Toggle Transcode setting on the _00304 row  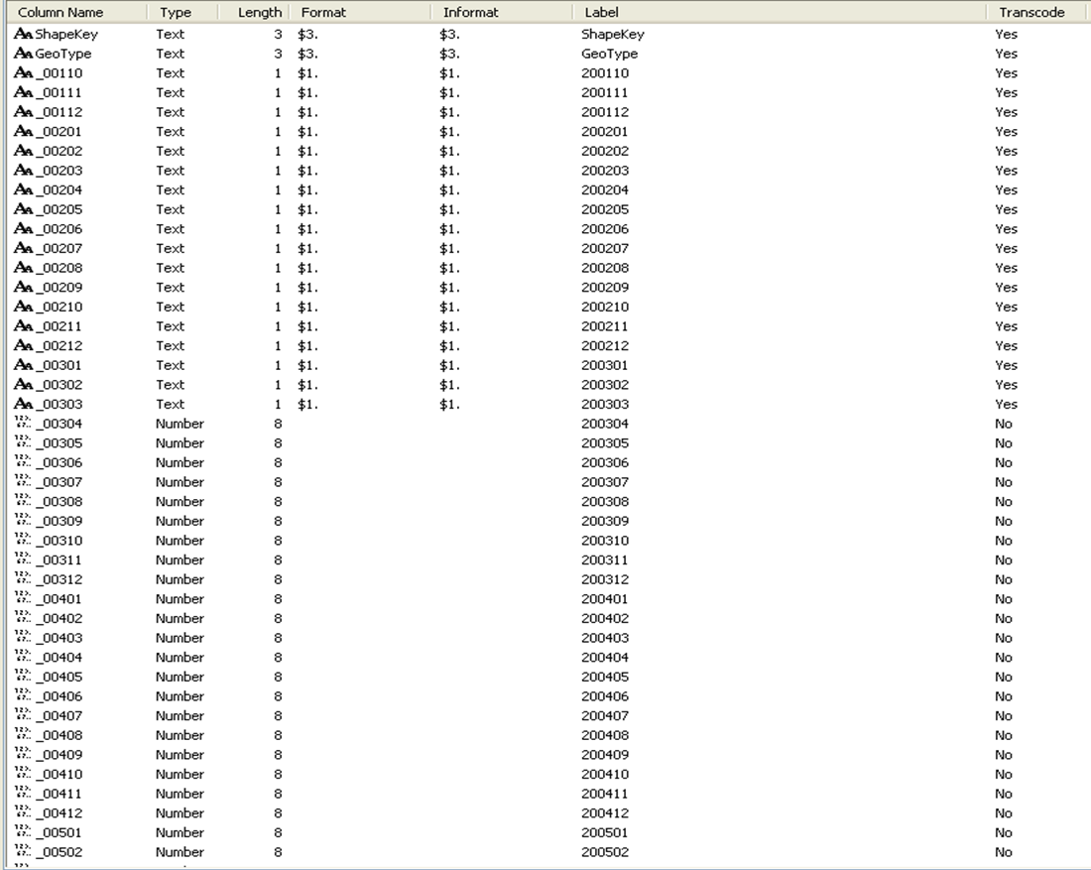tap(1006, 424)
